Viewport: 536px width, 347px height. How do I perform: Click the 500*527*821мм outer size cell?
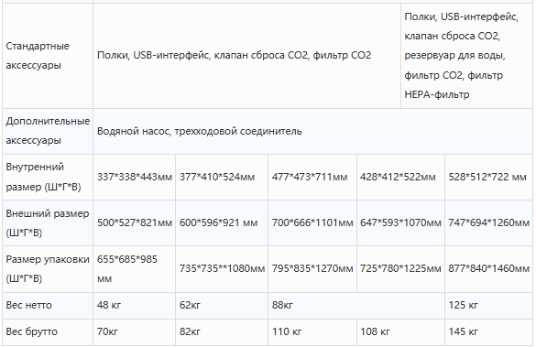[135, 223]
